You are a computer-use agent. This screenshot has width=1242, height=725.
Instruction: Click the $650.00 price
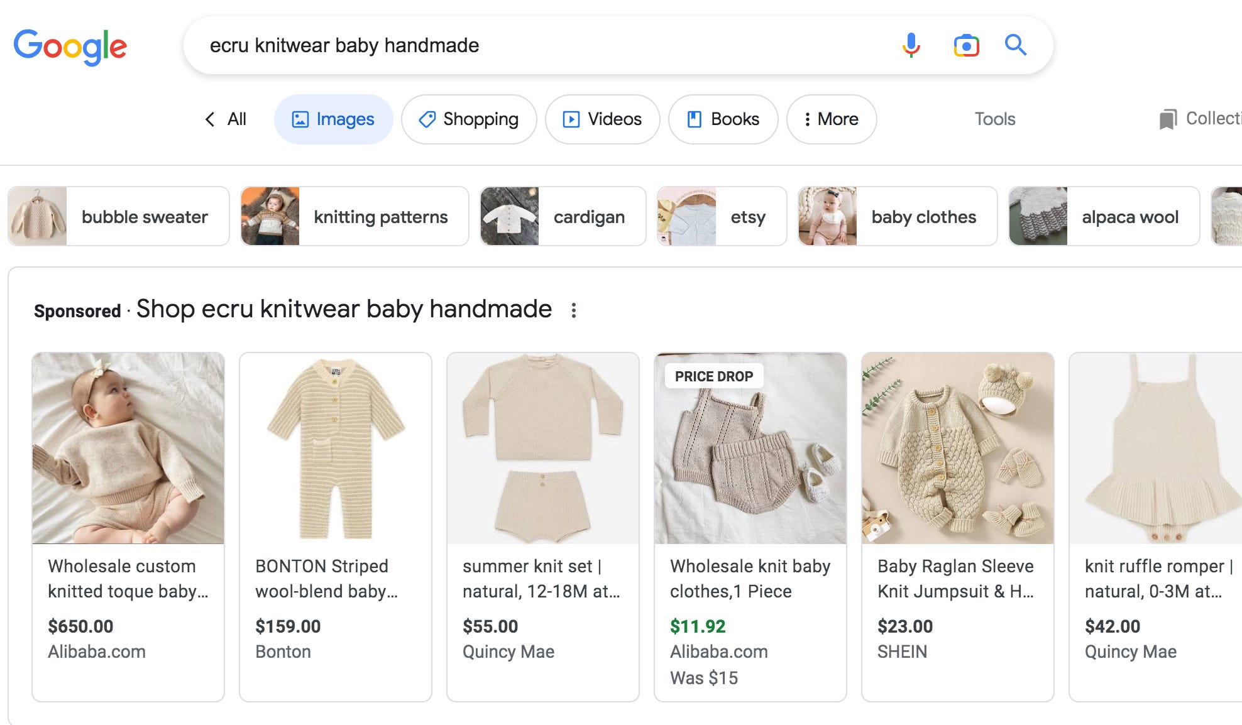pos(80,626)
